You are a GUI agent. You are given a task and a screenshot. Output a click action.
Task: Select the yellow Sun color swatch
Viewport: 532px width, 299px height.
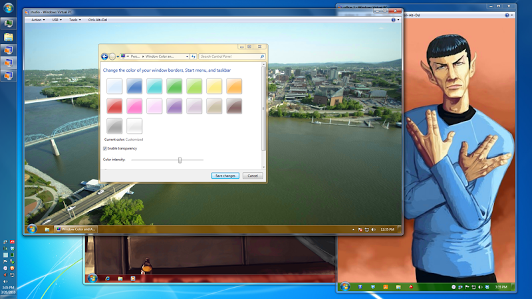click(214, 86)
